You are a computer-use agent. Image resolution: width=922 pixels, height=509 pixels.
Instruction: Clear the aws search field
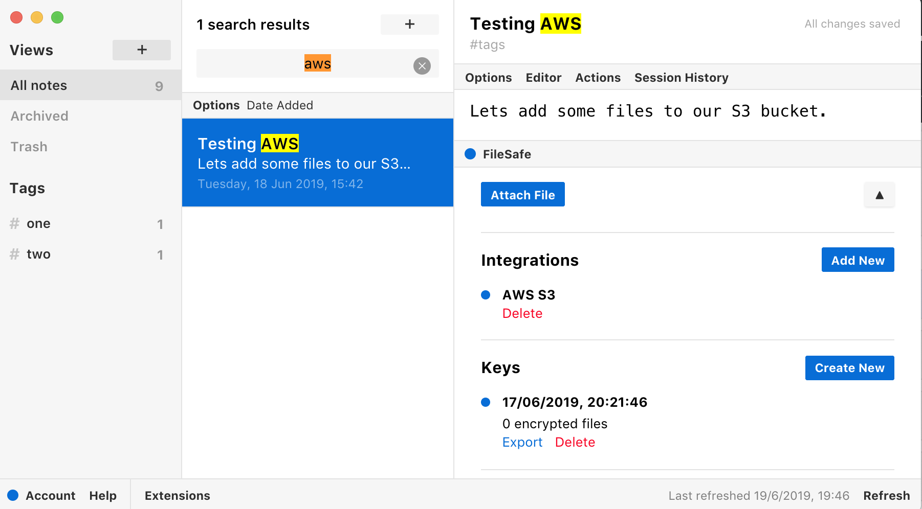[x=422, y=66]
